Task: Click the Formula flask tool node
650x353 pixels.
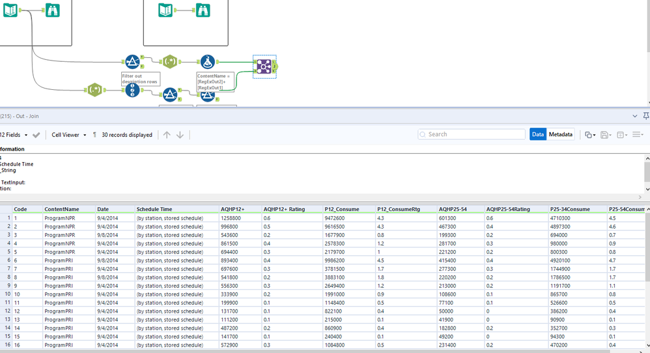Action: [207, 63]
